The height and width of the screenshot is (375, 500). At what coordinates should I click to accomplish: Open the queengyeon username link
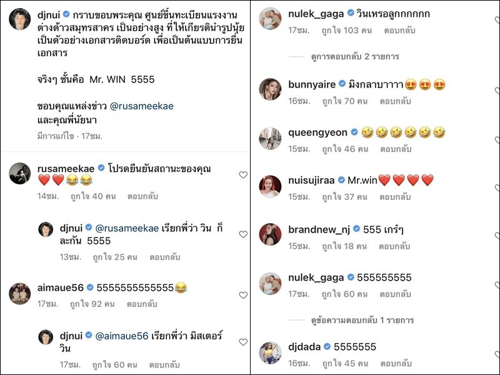coord(317,132)
